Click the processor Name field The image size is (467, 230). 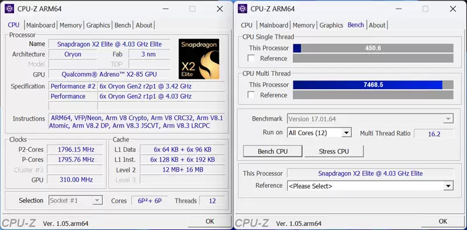pyautogui.click(x=109, y=44)
